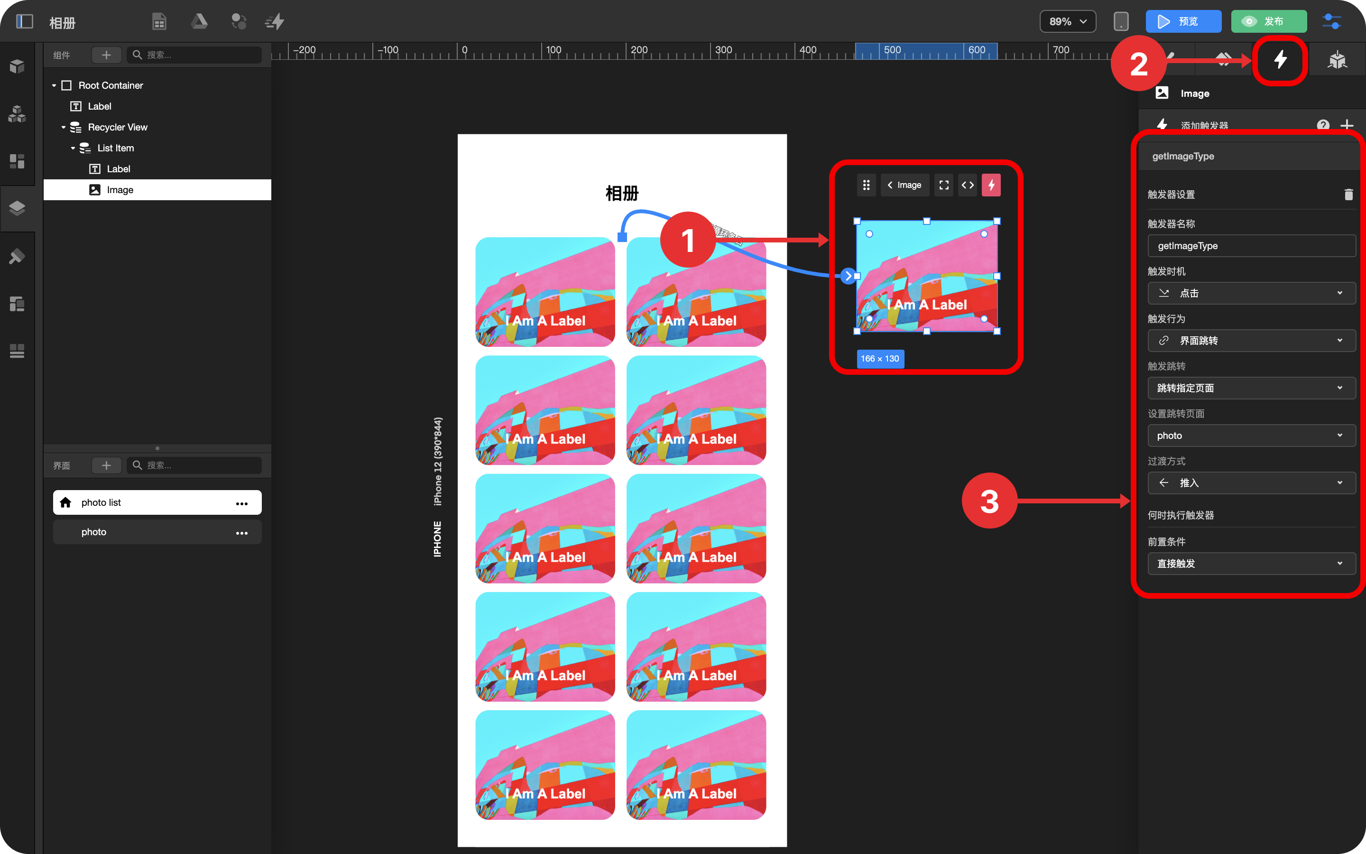The height and width of the screenshot is (854, 1366).
Task: Click the fullscreen icon above the image
Action: (943, 185)
